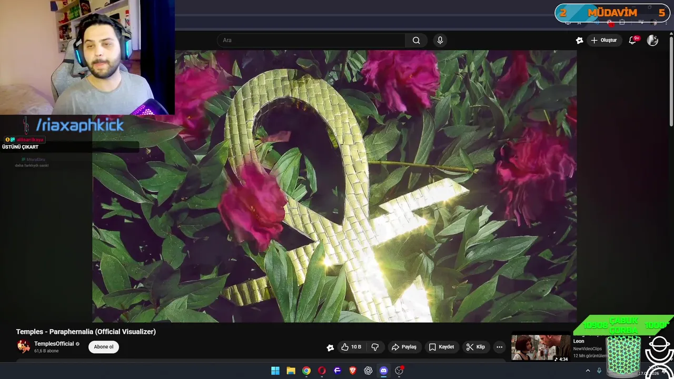674x379 pixels.
Task: Click the star icon left of the like button
Action: (330, 347)
